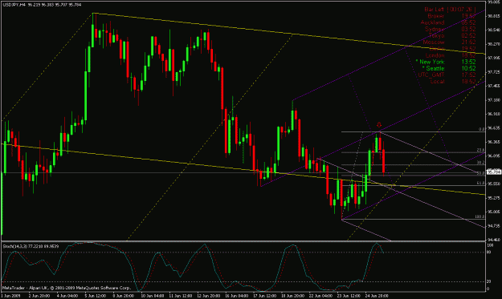Click the 96.910 price axis label
The image size is (502, 299).
click(493, 114)
